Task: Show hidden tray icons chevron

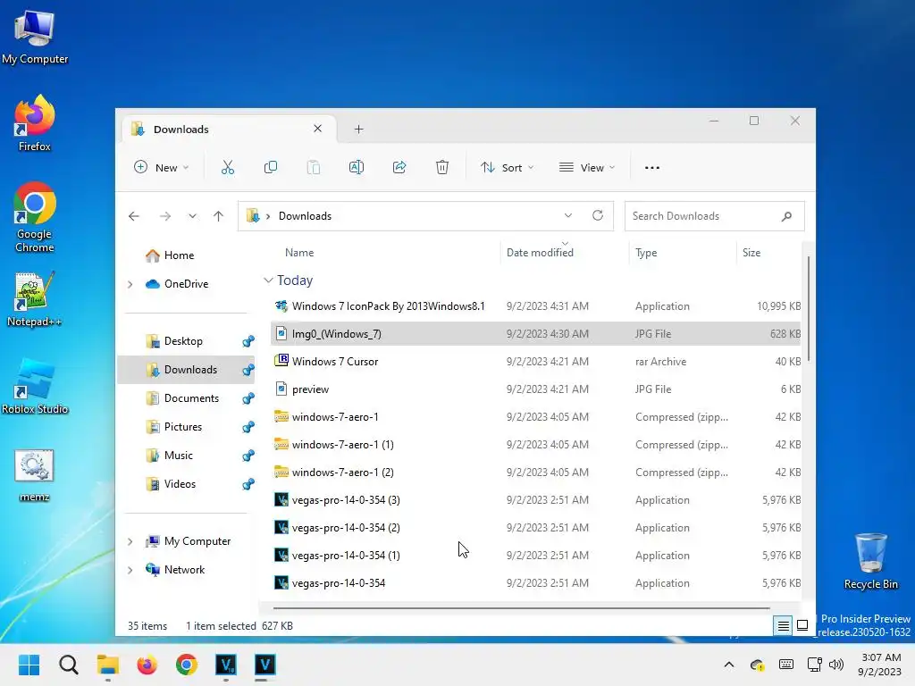Action: point(729,665)
